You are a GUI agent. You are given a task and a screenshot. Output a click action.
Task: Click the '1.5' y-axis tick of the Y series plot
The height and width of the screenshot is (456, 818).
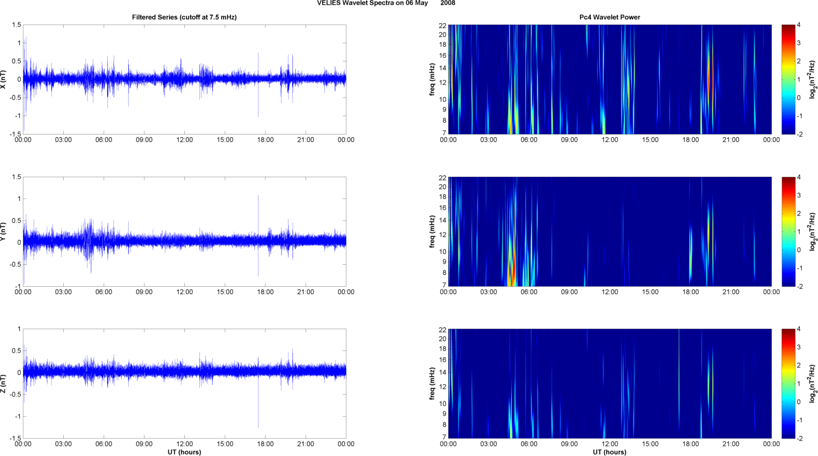pos(17,177)
